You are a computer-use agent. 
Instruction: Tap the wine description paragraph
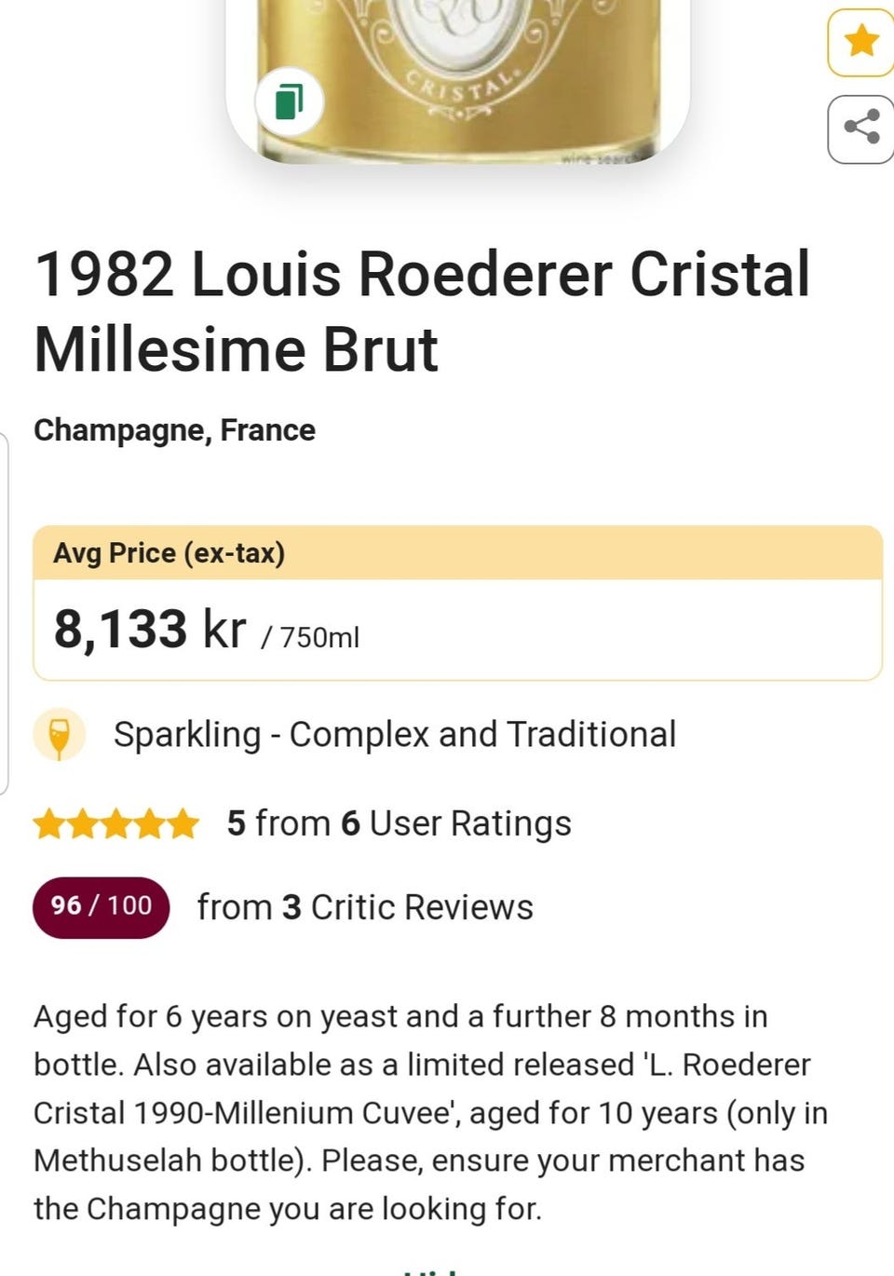[428, 1112]
